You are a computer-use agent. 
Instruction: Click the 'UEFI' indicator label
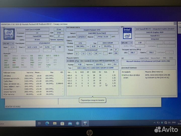(x=113, y=37)
